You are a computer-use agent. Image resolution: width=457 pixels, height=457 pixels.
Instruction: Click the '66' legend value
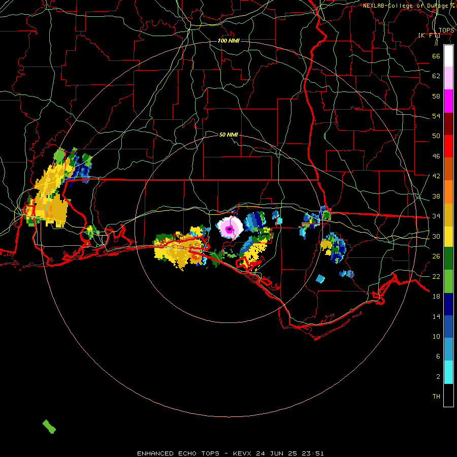(436, 56)
